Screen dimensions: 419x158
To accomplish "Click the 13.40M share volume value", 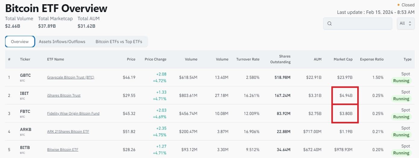I will (x=221, y=77).
